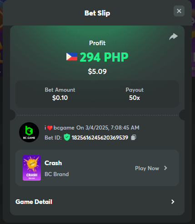Click the 50x Payout value
This screenshot has height=224, width=195.
[x=135, y=98]
